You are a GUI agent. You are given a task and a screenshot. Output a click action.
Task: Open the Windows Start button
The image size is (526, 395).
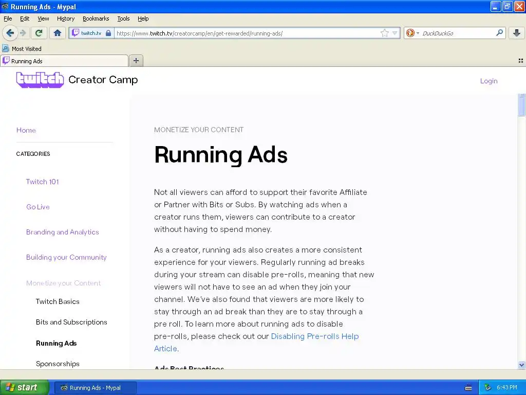click(24, 387)
